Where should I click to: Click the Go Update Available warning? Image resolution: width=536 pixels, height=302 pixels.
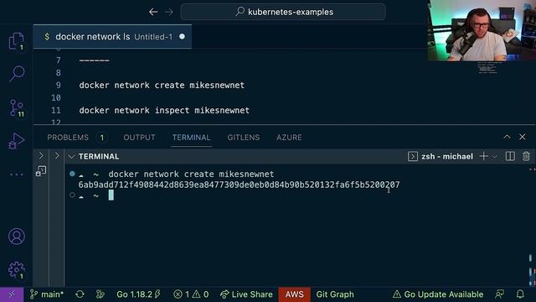[438, 294]
